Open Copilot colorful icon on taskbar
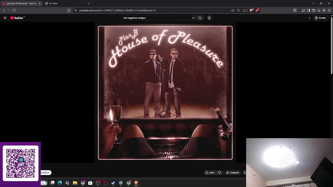The width and height of the screenshot is (333, 187). pyautogui.click(x=67, y=183)
